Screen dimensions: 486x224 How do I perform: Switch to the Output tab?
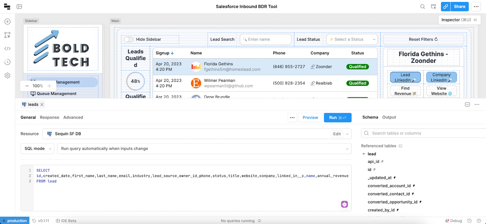click(389, 117)
